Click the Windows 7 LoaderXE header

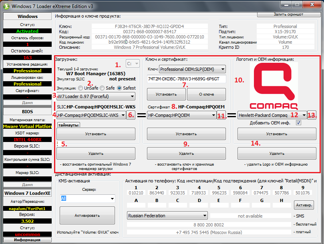coord(28,193)
